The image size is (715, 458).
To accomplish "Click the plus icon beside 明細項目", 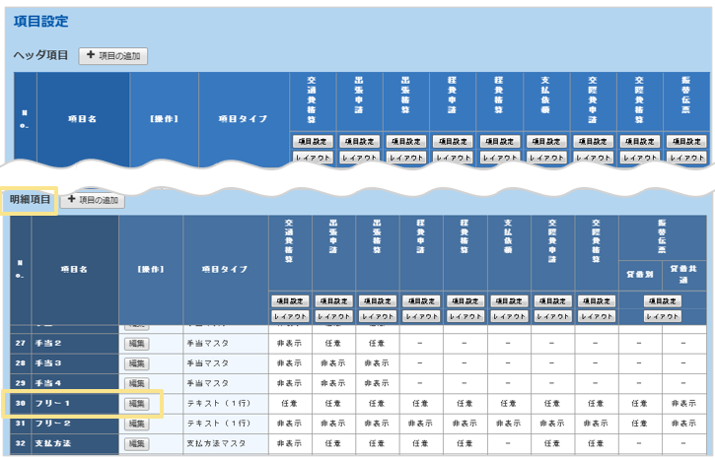I will pos(70,200).
